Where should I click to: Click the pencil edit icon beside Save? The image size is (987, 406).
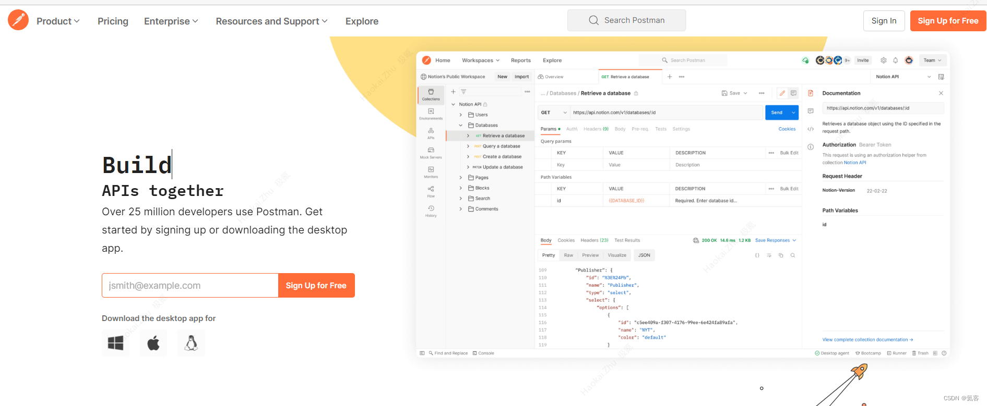pyautogui.click(x=782, y=93)
